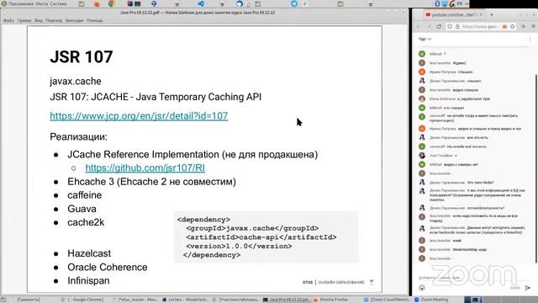Click the slide footer funnel icon
Image resolution: width=538 pixels, height=303 pixels.
pyautogui.click(x=372, y=282)
